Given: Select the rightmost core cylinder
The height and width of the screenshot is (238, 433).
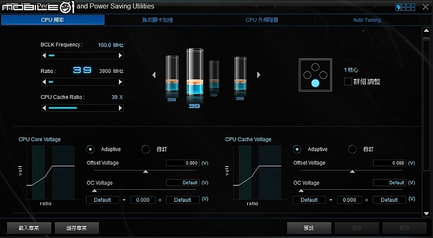Looking at the screenshot, I should pos(240,74).
